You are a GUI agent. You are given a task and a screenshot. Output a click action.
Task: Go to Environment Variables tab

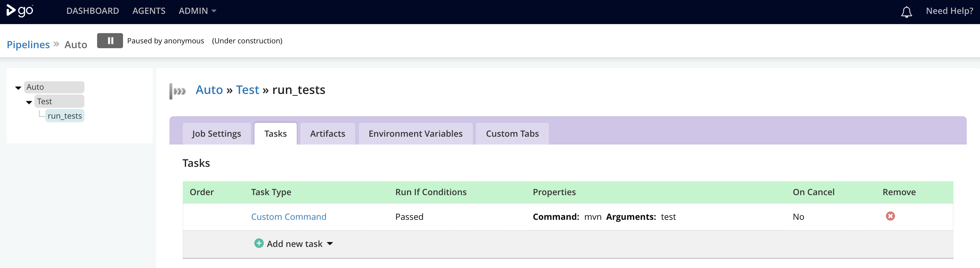click(x=416, y=134)
